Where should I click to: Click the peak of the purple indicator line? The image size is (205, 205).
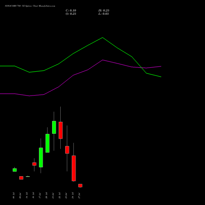coord(103,60)
